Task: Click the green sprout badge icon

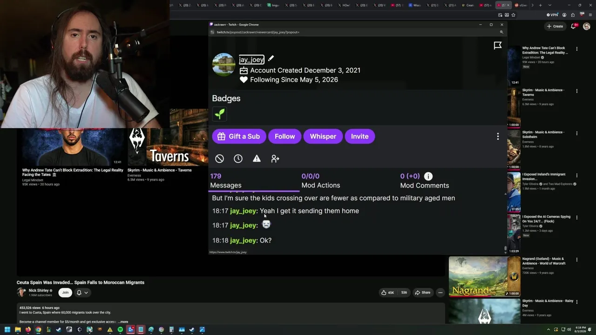Action: pos(219,114)
